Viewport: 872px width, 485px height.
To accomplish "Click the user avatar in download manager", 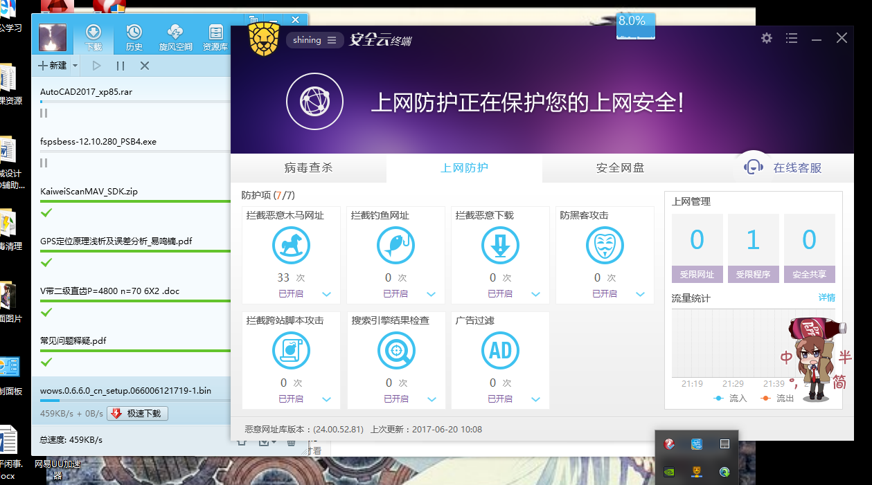I will coord(53,38).
